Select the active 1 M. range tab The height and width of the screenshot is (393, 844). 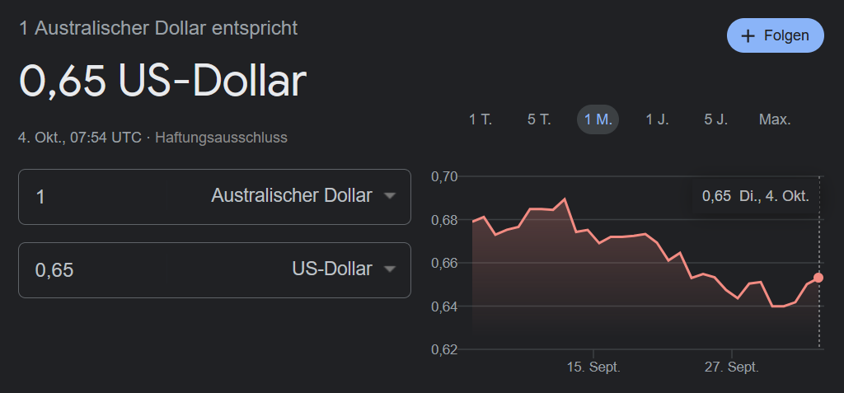(598, 119)
